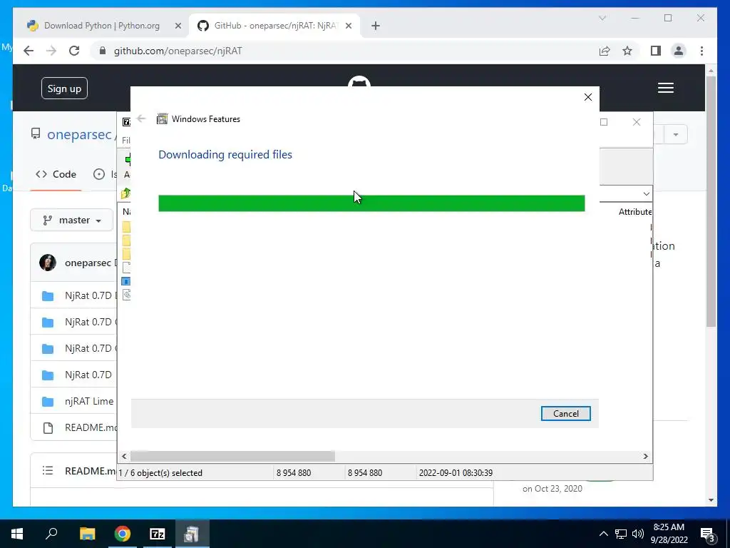Click the dropdown arrow beside GitHub repo buttons

(676, 135)
